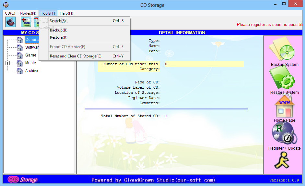
Task: Click the CD disc toolbar icon
Action: [x=10, y=22]
